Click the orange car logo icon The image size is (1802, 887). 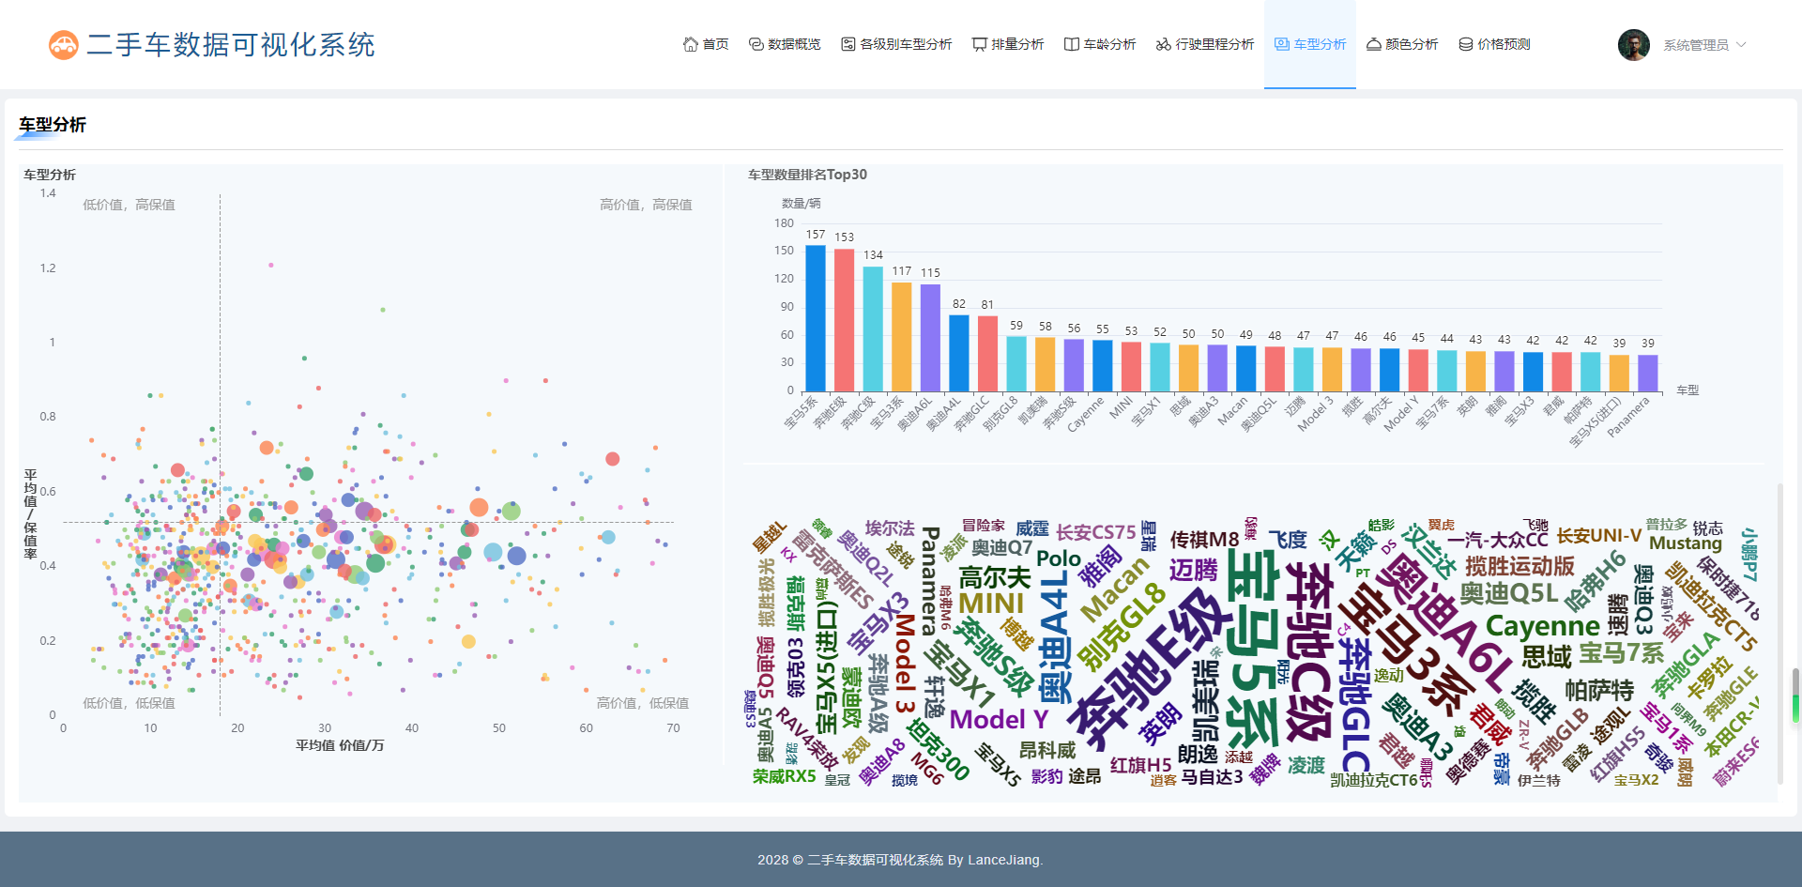(64, 44)
